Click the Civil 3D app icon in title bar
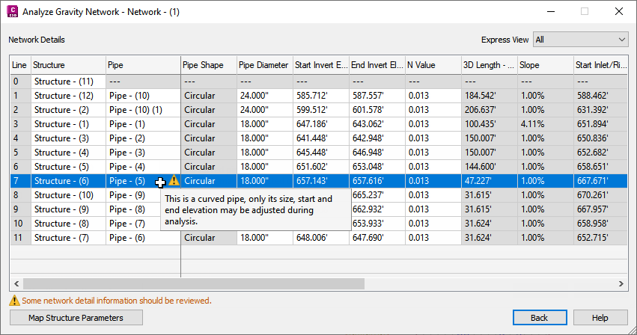 [13, 11]
